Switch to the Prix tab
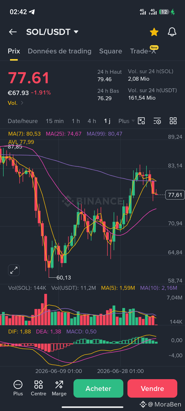This screenshot has height=411, width=185. point(14,51)
